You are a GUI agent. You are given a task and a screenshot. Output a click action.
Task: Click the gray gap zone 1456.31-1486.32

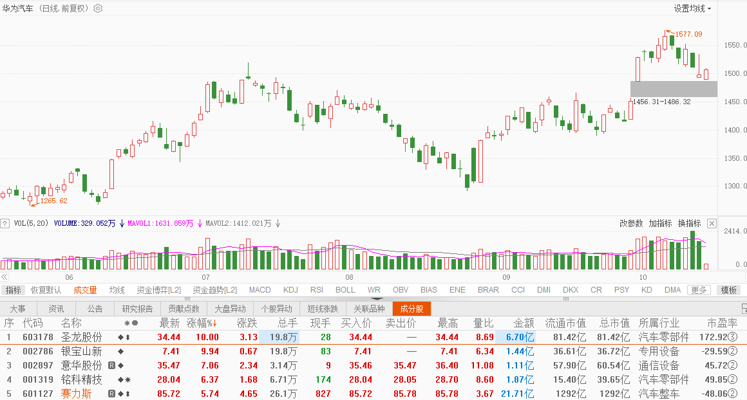point(674,89)
